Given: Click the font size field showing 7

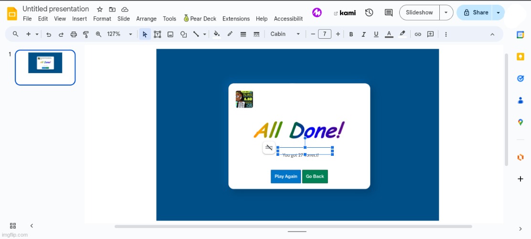Looking at the screenshot, I should 325,34.
